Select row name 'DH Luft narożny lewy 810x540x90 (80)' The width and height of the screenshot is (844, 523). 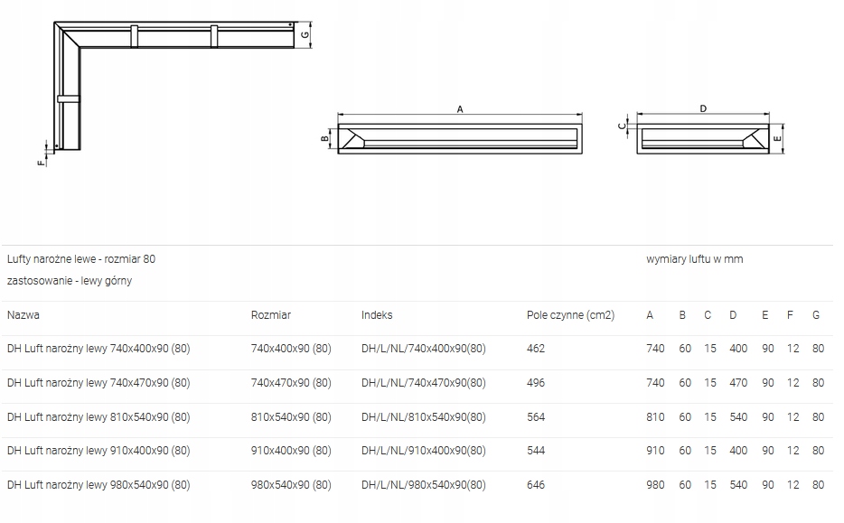[98, 417]
